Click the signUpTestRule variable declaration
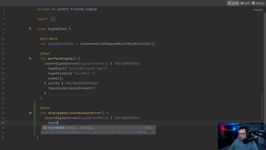This screenshot has height=150, width=266. (61, 44)
